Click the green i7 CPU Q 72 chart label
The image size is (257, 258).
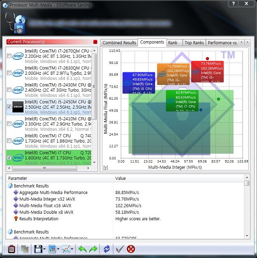point(182,100)
